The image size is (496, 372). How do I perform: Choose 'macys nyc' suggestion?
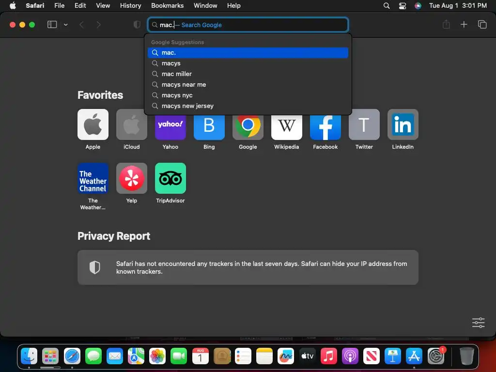(248, 95)
